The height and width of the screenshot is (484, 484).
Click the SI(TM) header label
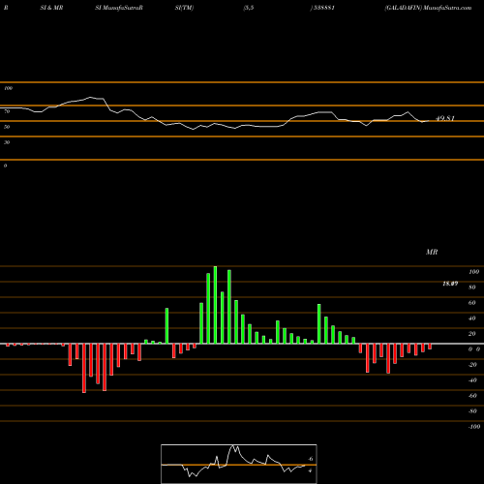coord(184,8)
